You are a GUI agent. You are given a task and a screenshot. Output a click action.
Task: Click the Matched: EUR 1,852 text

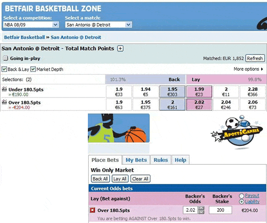point(223,58)
